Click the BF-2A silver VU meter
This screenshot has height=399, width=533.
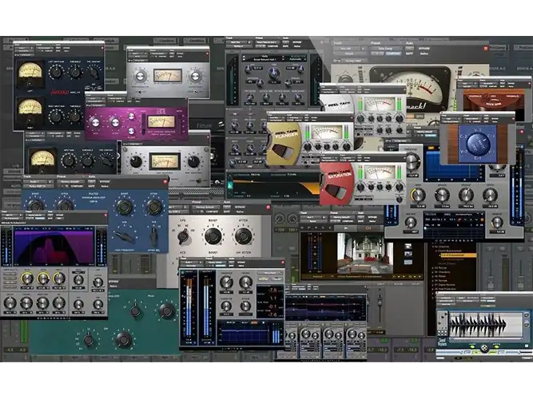click(167, 76)
